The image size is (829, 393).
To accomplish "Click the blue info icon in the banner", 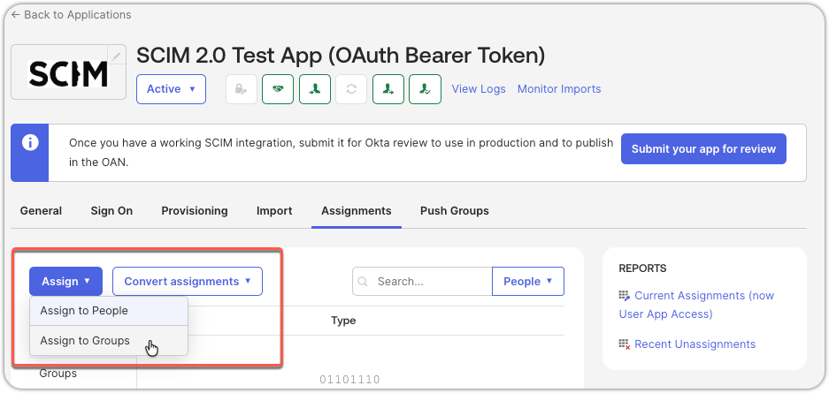I will point(30,143).
